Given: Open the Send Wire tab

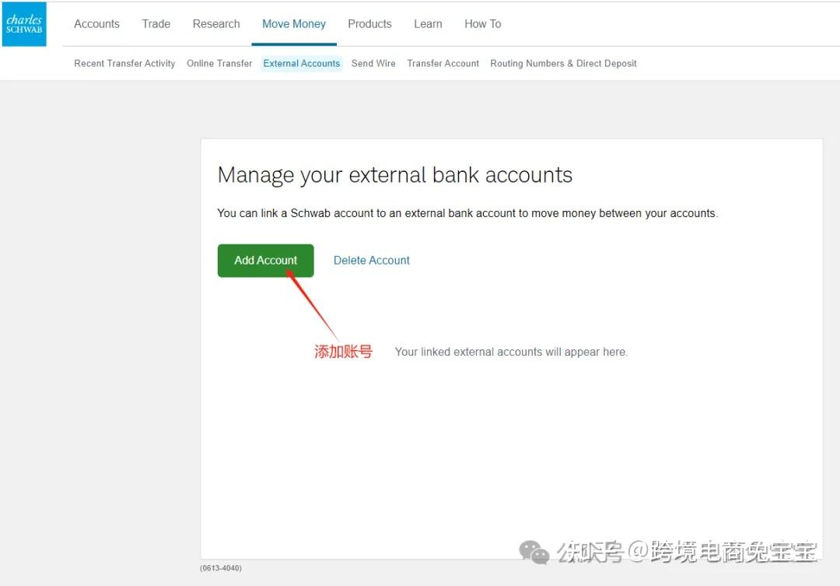Looking at the screenshot, I should 373,63.
